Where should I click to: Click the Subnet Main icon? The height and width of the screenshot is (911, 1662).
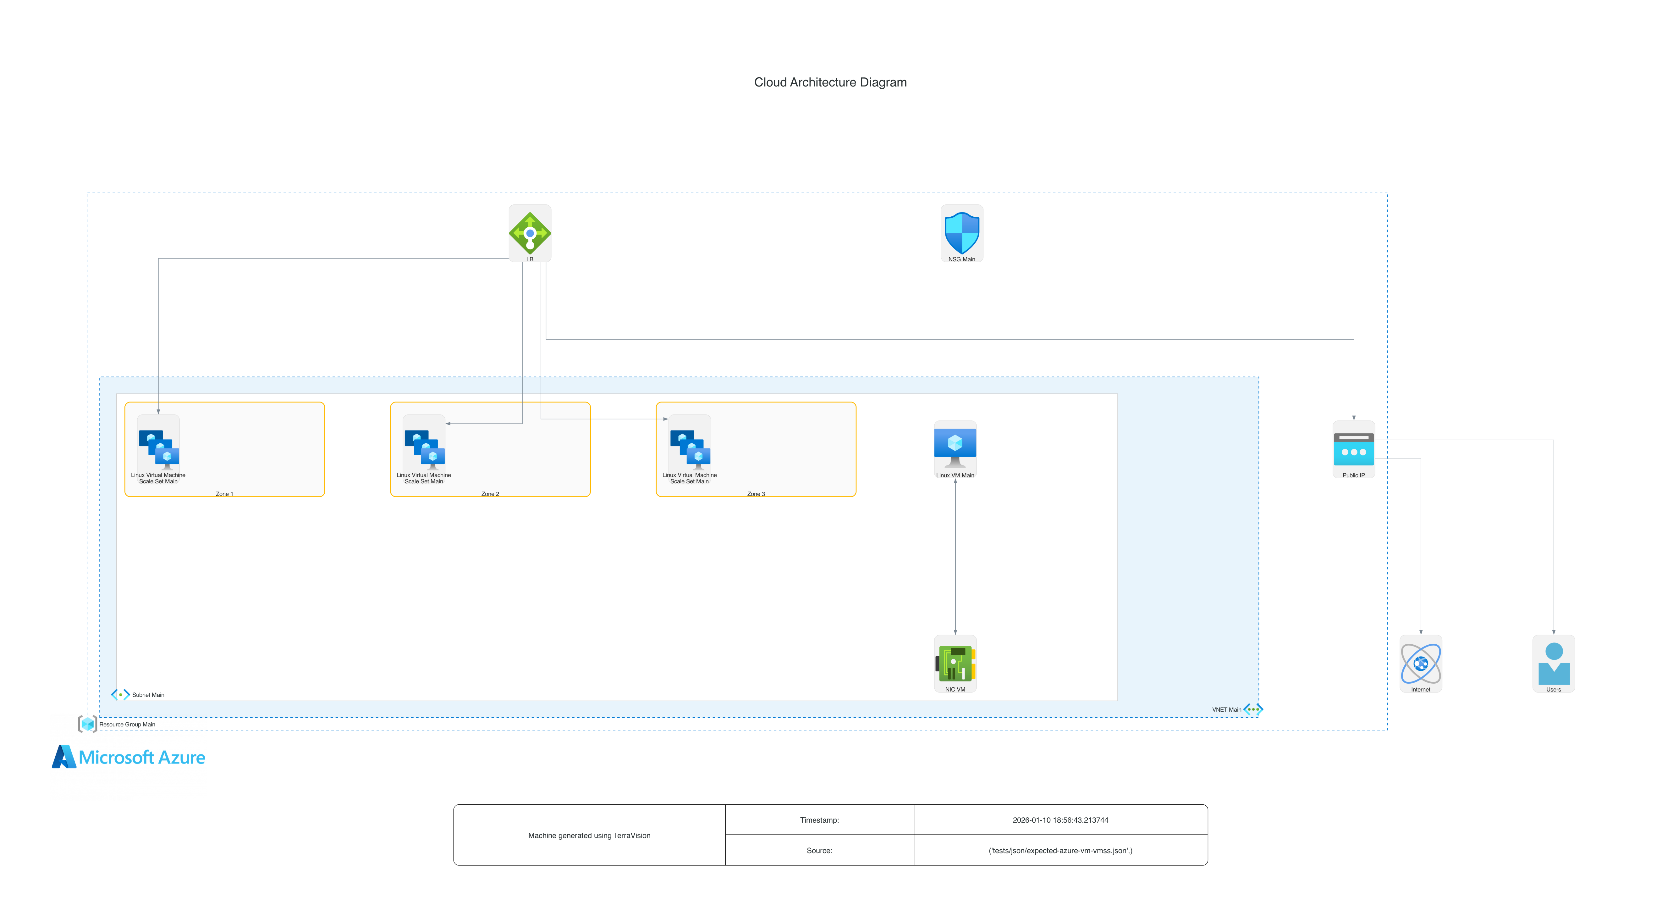120,695
